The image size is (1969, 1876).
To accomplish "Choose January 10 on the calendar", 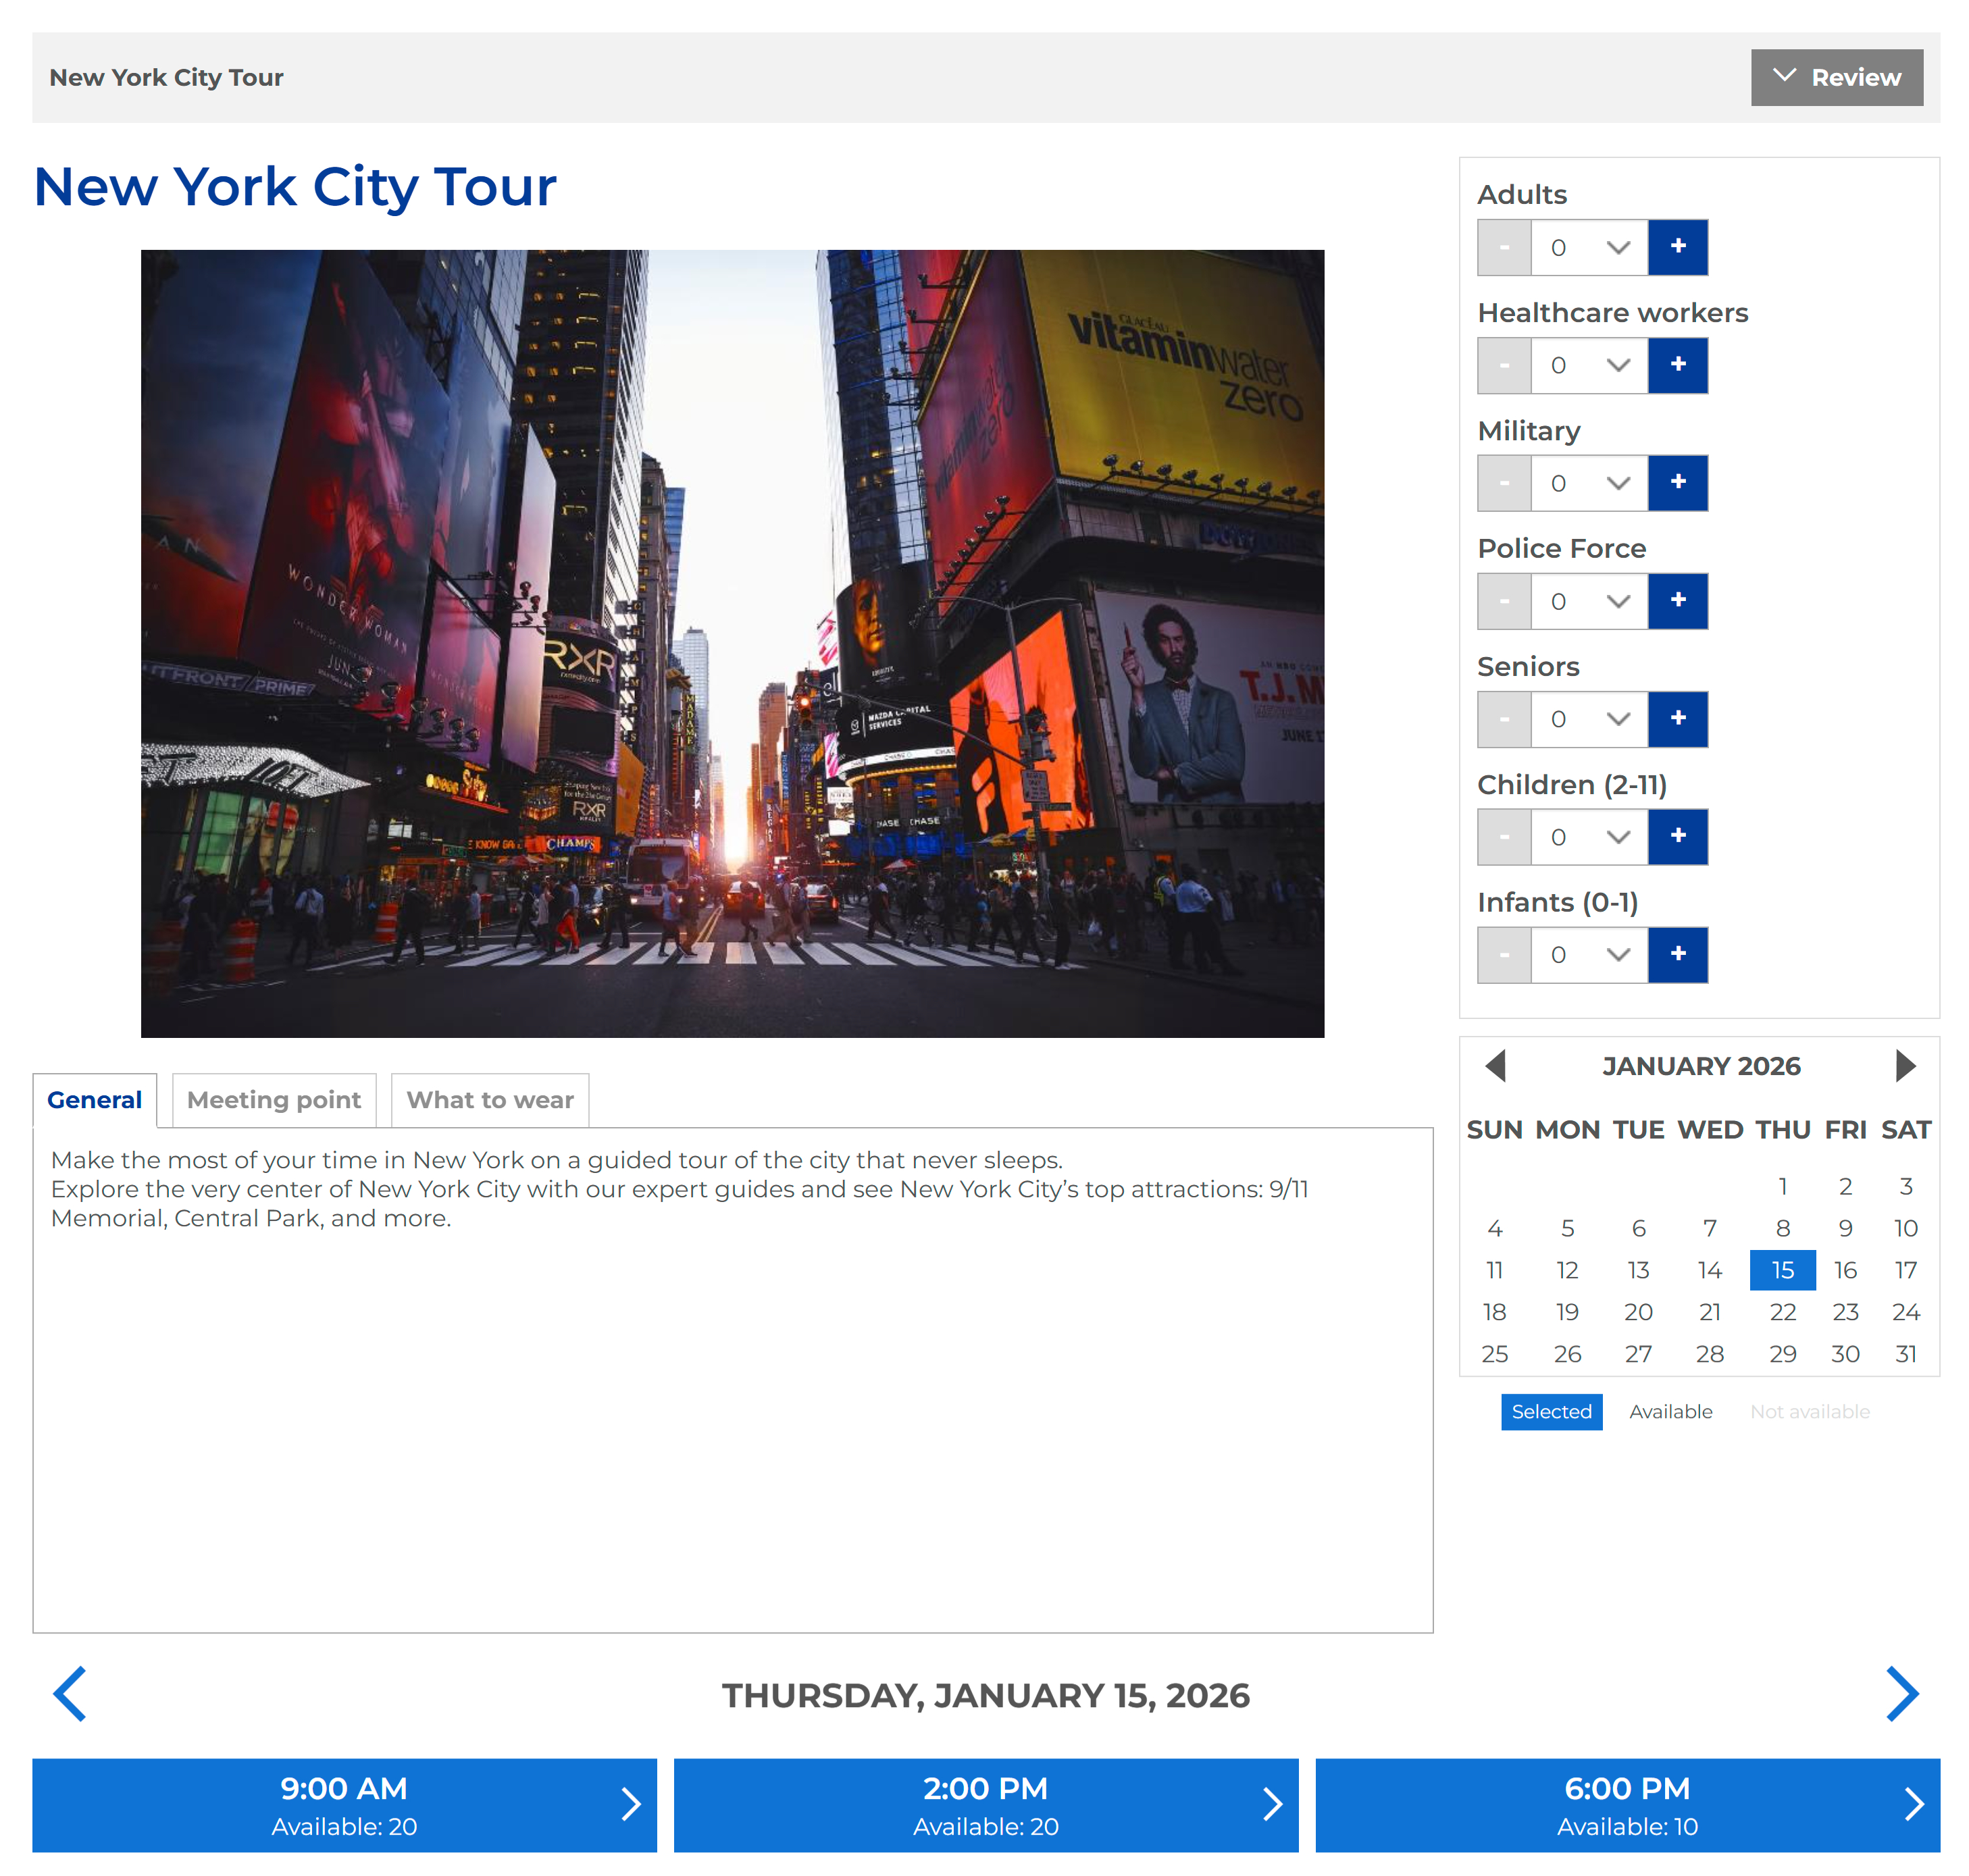I will click(1906, 1228).
